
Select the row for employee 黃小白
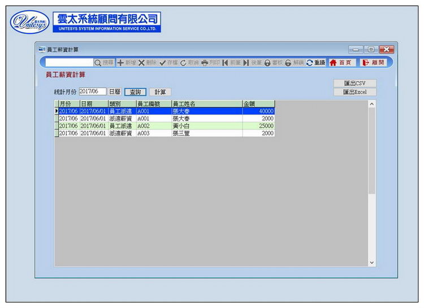(181, 126)
